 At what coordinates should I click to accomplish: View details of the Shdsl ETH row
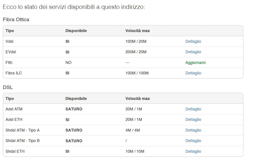coord(193,151)
